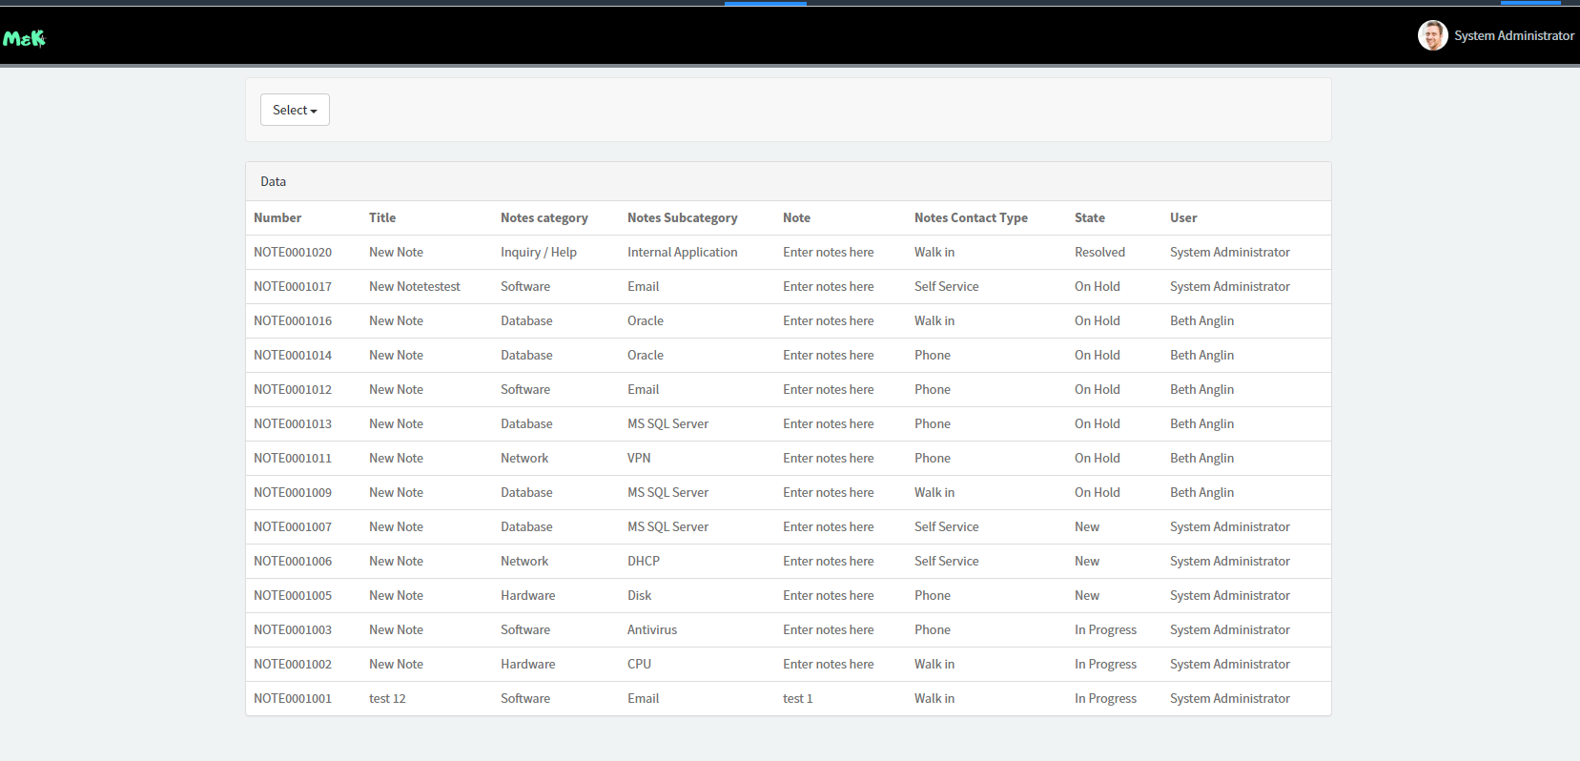Viewport: 1580px width, 761px height.
Task: Click the 'Resolved' state cell
Action: (x=1099, y=252)
